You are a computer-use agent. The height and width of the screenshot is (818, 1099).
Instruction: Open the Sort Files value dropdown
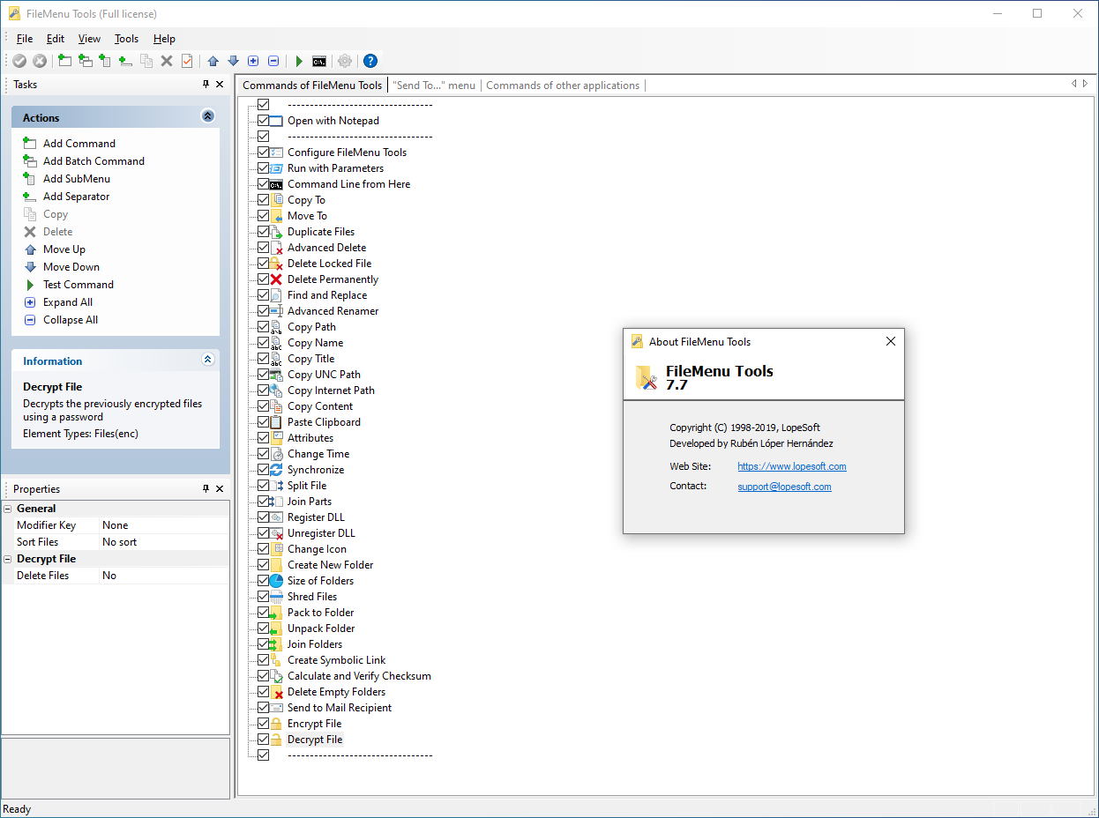[164, 542]
